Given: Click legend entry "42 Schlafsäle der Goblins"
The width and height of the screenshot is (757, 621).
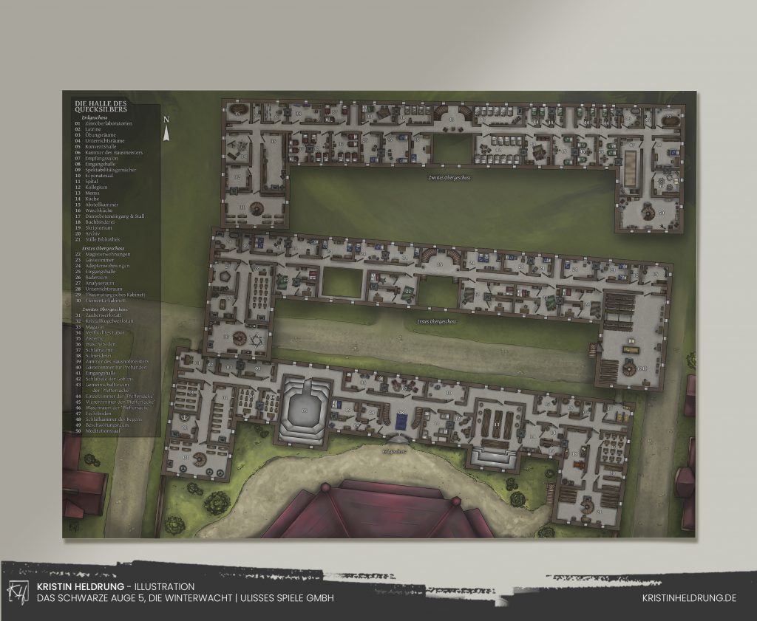Looking at the screenshot, I should [x=103, y=379].
